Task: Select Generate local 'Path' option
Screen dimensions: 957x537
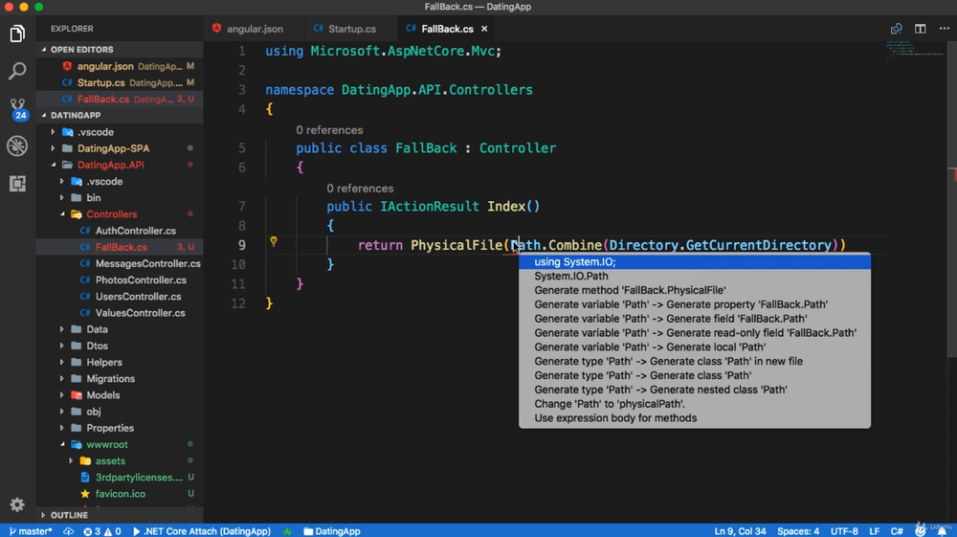Action: [x=695, y=347]
